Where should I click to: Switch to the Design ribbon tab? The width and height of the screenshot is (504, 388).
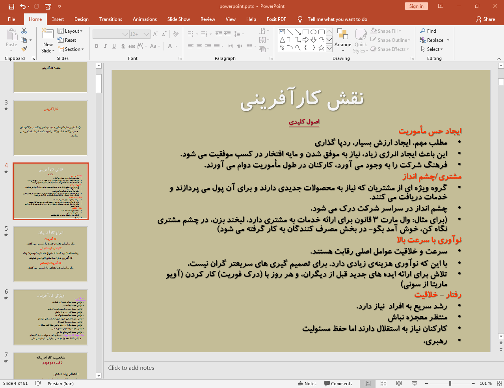click(x=81, y=19)
